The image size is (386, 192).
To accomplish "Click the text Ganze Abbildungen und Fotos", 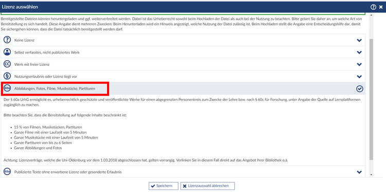I will tap(38, 148).
